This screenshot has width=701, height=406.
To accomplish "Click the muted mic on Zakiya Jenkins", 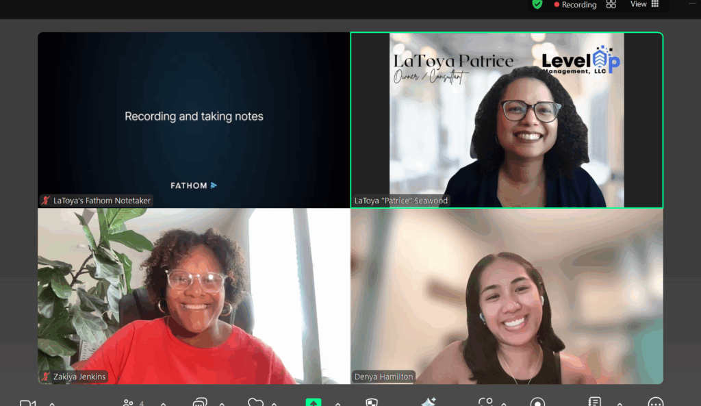I will tap(46, 377).
